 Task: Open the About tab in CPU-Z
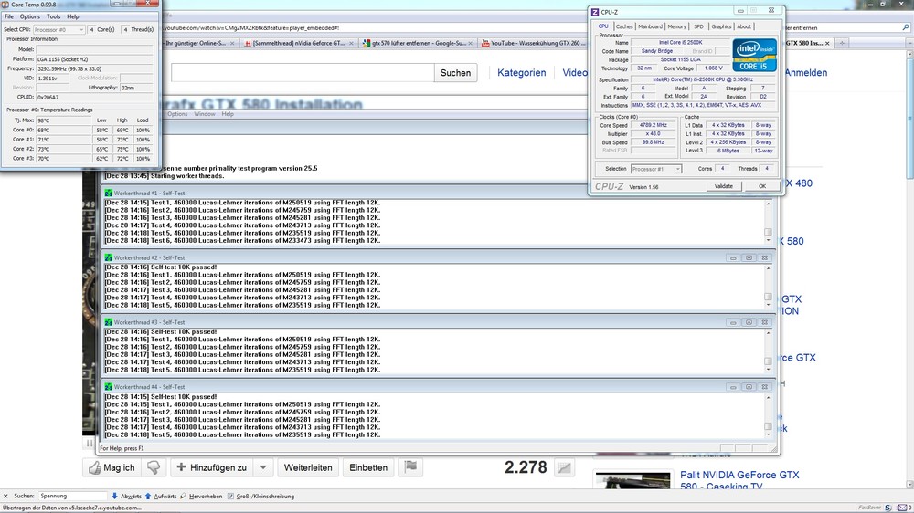pyautogui.click(x=744, y=26)
